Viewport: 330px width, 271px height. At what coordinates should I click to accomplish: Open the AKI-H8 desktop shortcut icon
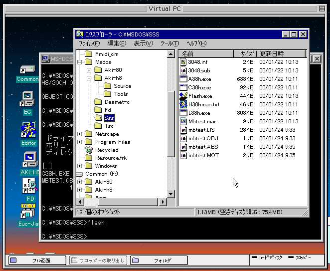(x=30, y=160)
